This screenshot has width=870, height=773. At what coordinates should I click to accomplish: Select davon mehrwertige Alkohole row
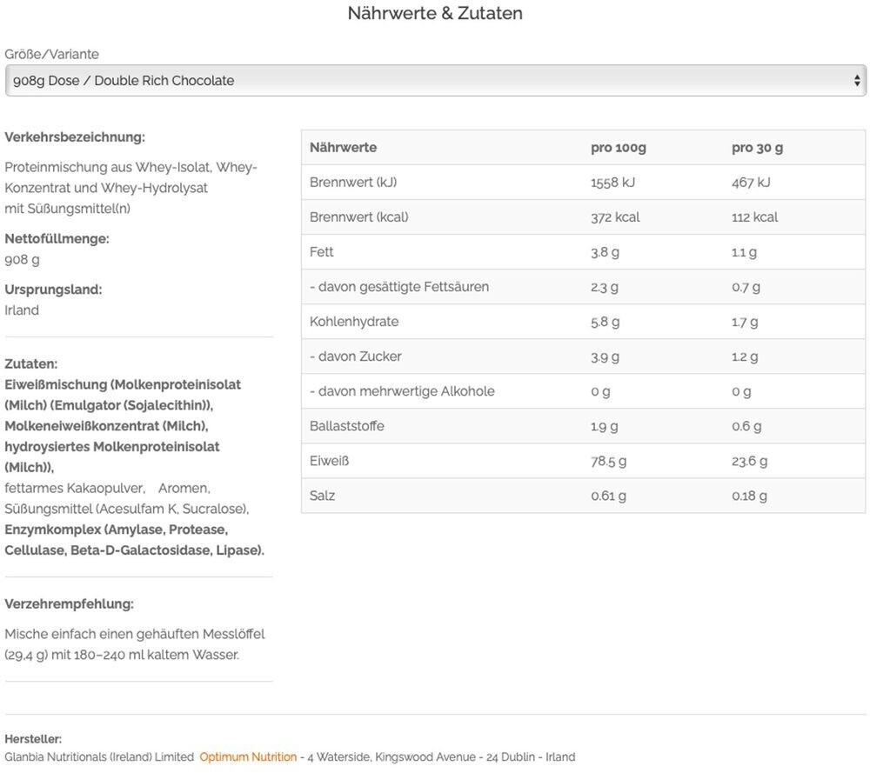coord(583,391)
